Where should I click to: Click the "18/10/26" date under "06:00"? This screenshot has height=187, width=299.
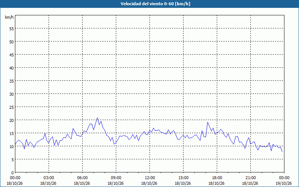click(82, 183)
